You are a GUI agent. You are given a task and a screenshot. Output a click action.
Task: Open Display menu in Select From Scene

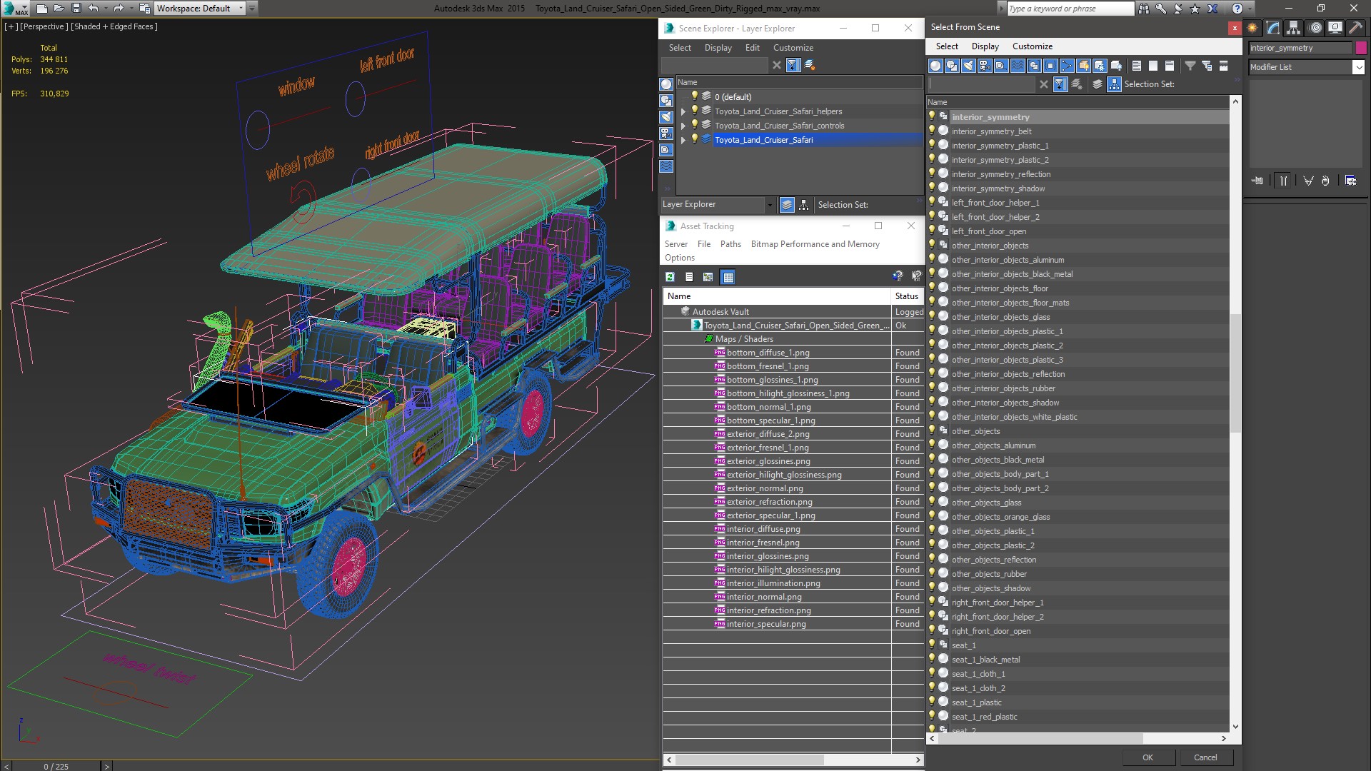[985, 46]
